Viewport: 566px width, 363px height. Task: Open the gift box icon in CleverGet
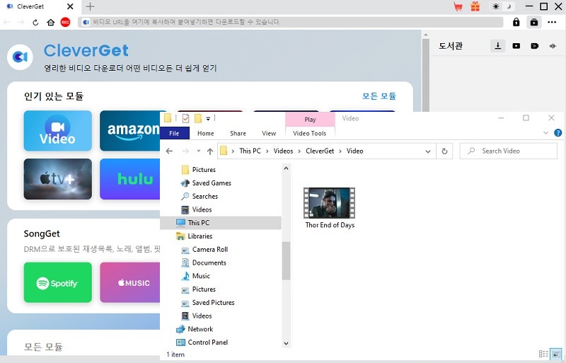tap(475, 6)
